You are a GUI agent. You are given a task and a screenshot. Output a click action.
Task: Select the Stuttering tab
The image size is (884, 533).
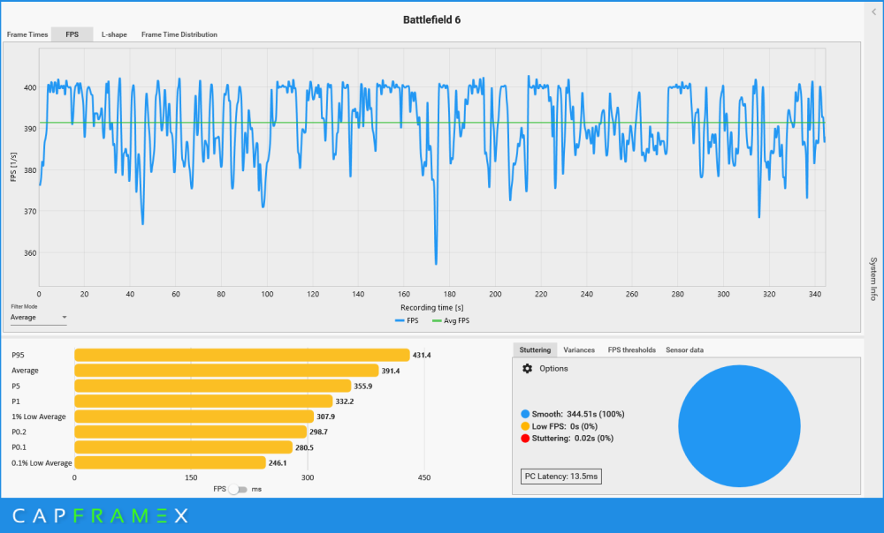click(x=535, y=349)
